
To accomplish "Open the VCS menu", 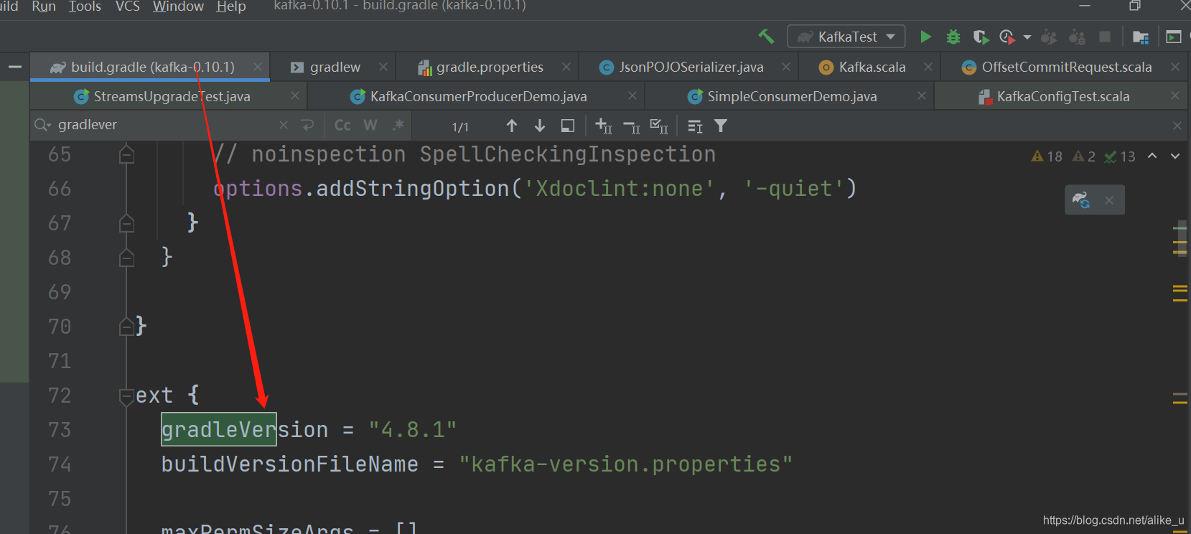I will pos(128,6).
